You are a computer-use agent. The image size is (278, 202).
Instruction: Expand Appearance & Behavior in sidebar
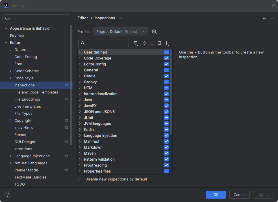click(x=6, y=28)
